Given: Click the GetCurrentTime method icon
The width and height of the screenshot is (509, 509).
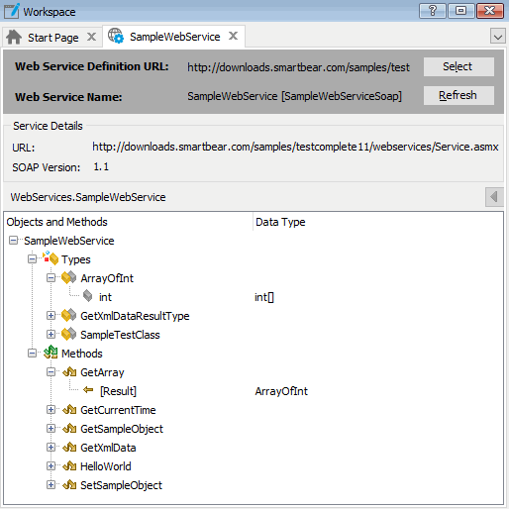Looking at the screenshot, I should pyautogui.click(x=69, y=410).
